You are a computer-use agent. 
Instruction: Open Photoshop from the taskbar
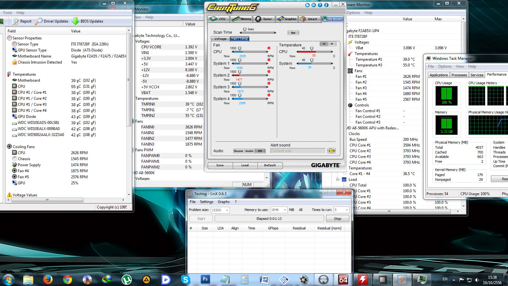pyautogui.click(x=205, y=279)
